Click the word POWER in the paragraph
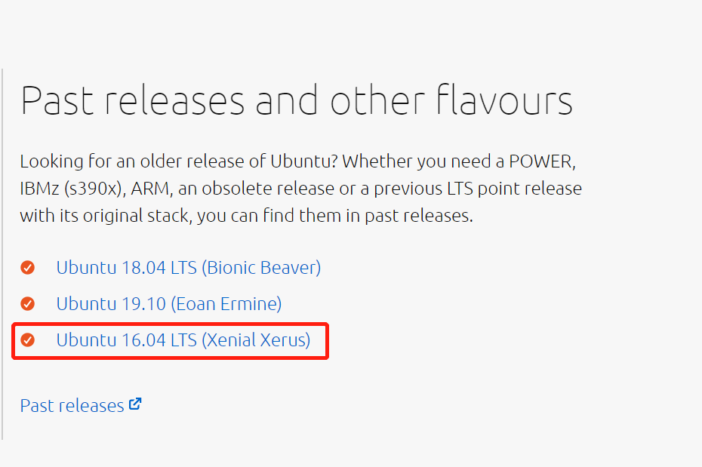This screenshot has width=702, height=467. pos(542,161)
